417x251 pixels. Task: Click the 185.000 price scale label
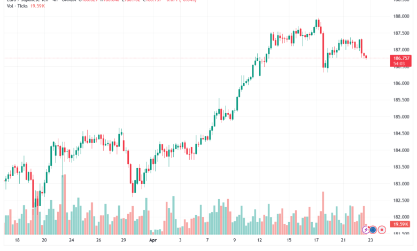401,116
